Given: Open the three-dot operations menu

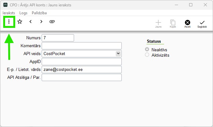Looking at the screenshot, I should pyautogui.click(x=9, y=22).
